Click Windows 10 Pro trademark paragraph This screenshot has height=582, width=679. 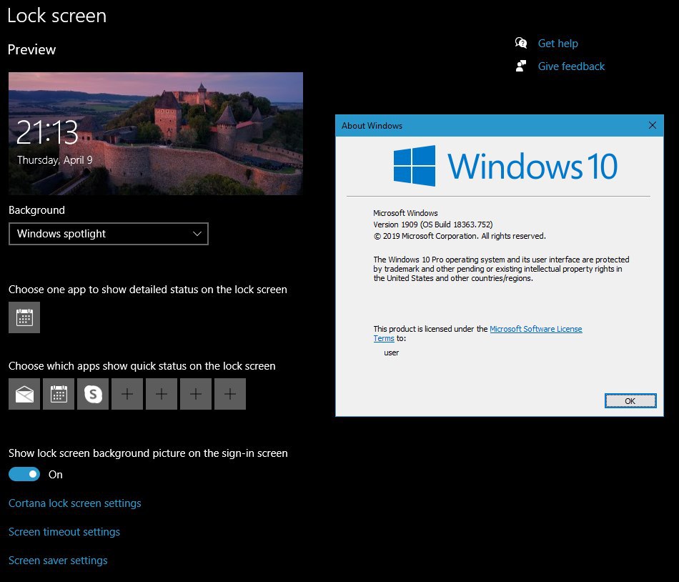click(x=502, y=269)
